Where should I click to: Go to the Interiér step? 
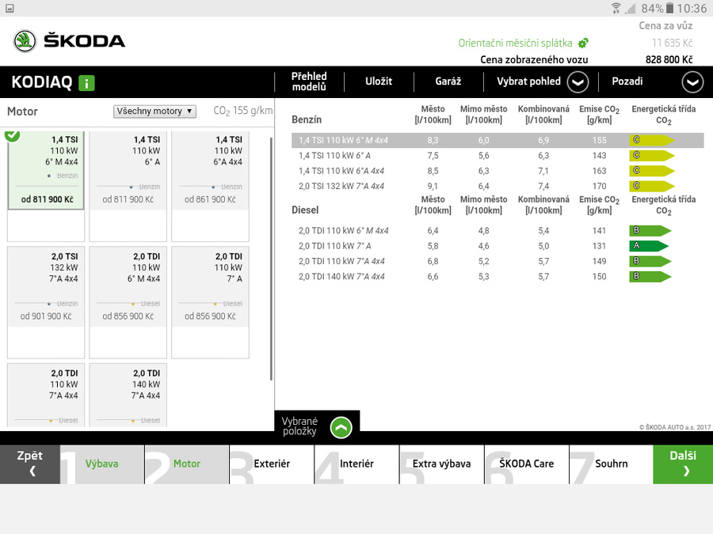tap(357, 464)
